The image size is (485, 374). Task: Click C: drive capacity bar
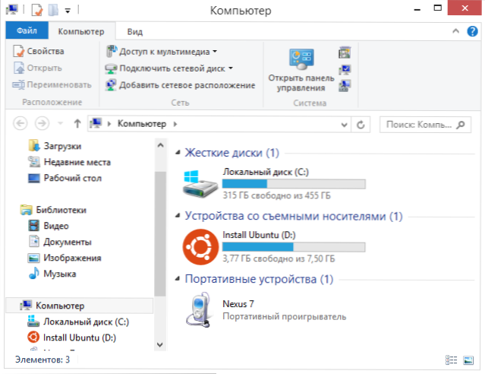pyautogui.click(x=294, y=184)
